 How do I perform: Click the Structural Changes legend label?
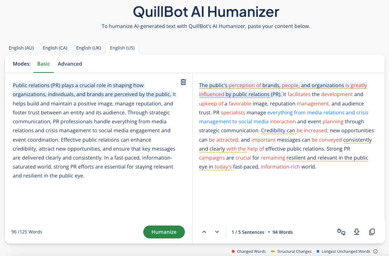(x=294, y=251)
